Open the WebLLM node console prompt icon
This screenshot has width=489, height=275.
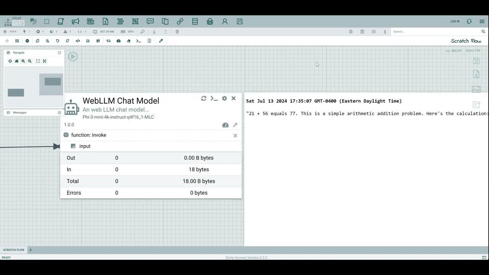pos(214,99)
